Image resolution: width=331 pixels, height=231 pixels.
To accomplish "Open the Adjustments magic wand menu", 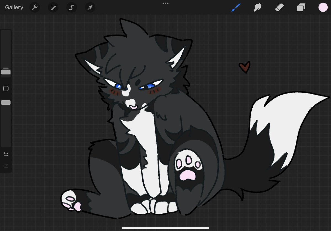I will pos(53,7).
